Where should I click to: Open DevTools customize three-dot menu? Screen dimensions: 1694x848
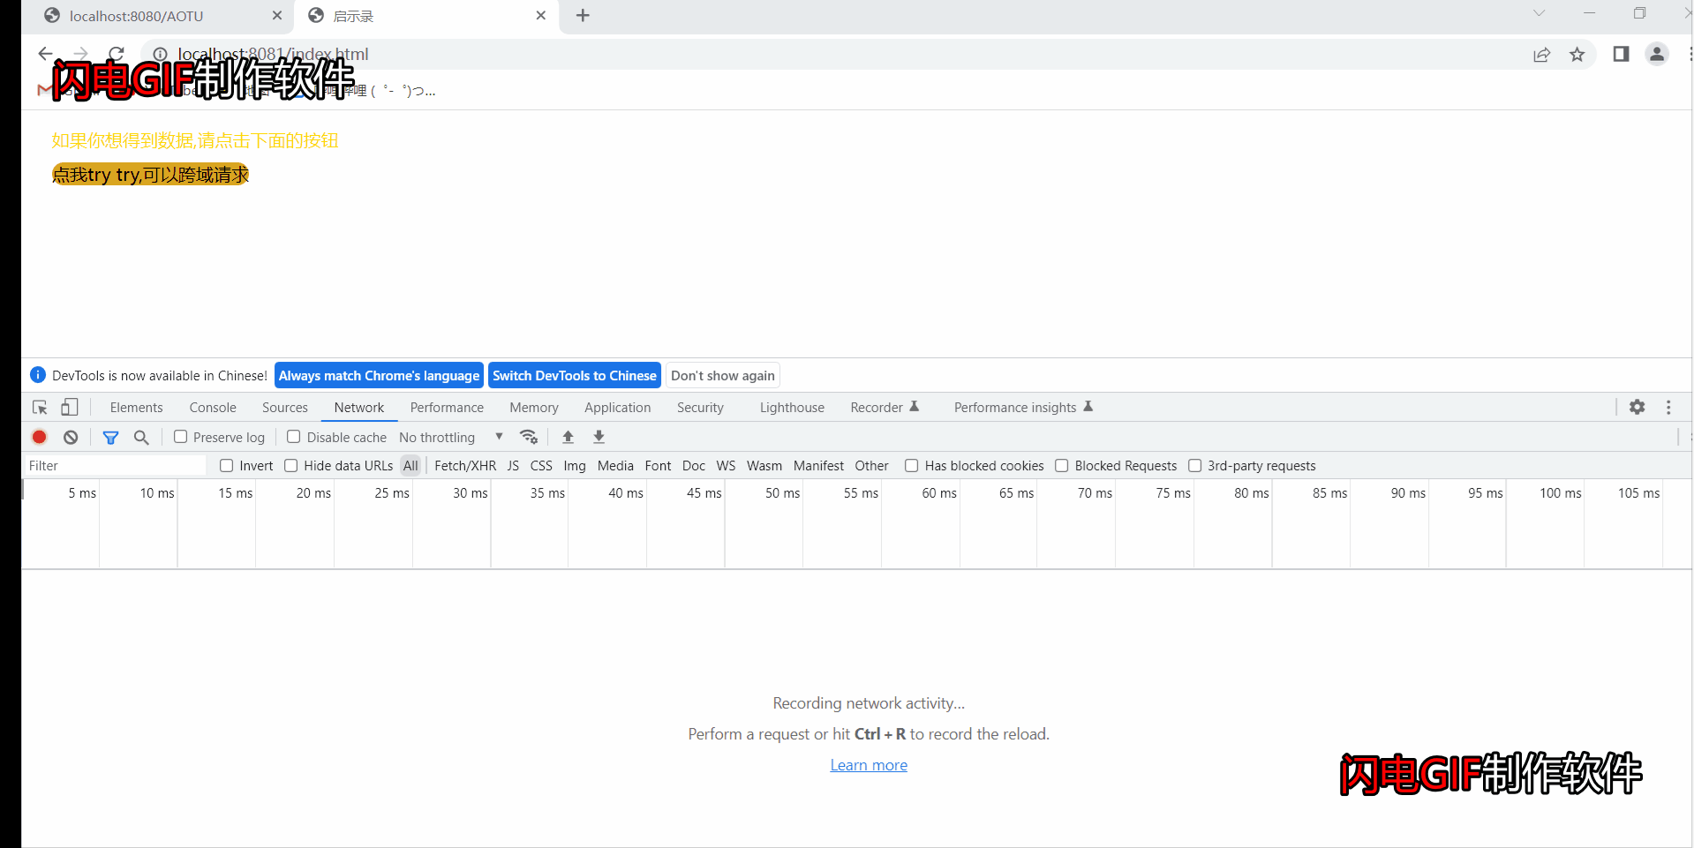1668,407
